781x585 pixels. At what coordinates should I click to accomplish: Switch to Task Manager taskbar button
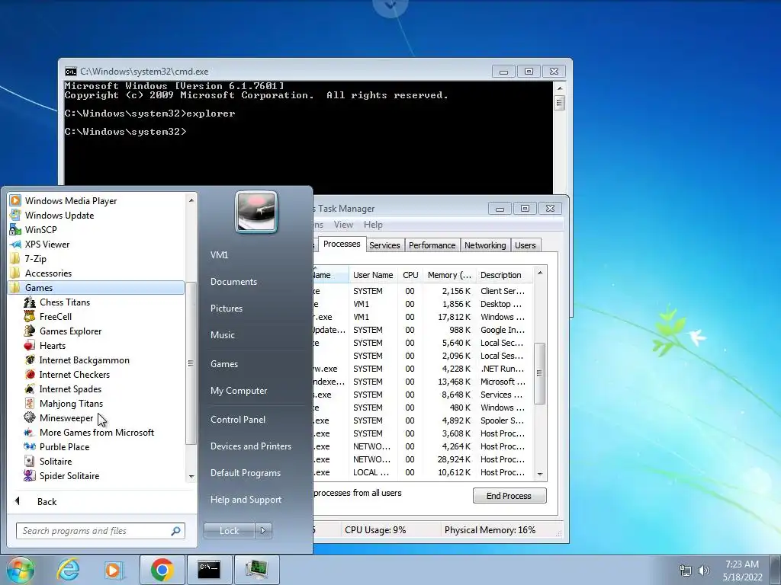256,570
